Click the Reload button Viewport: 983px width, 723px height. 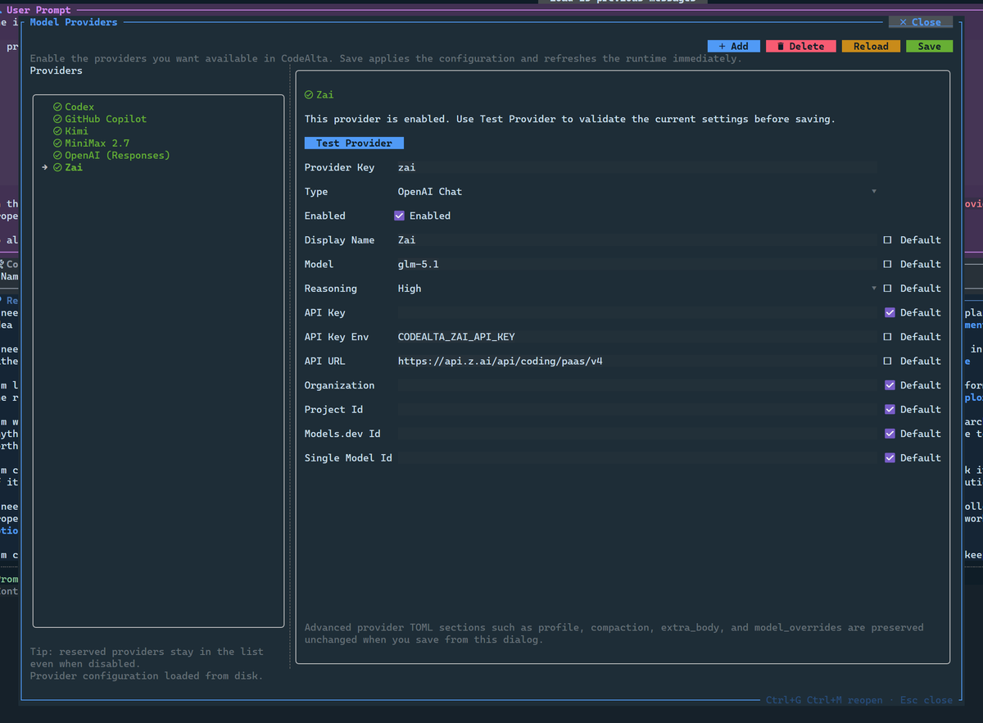click(x=870, y=46)
